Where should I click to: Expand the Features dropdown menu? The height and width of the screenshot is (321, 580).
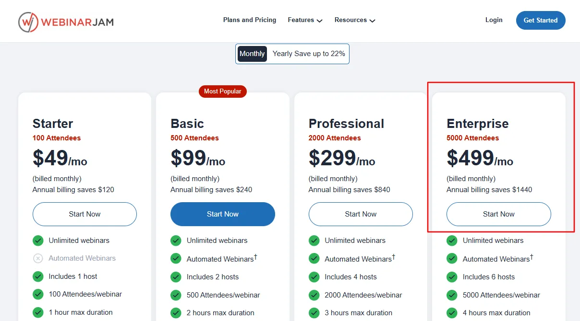point(305,20)
